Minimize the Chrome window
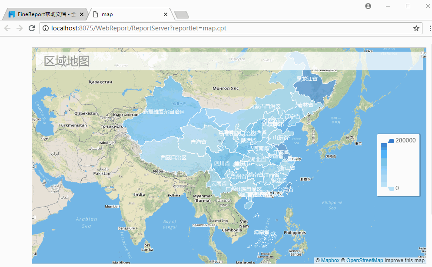Screen dimensions: 432x267 [x=388, y=6]
